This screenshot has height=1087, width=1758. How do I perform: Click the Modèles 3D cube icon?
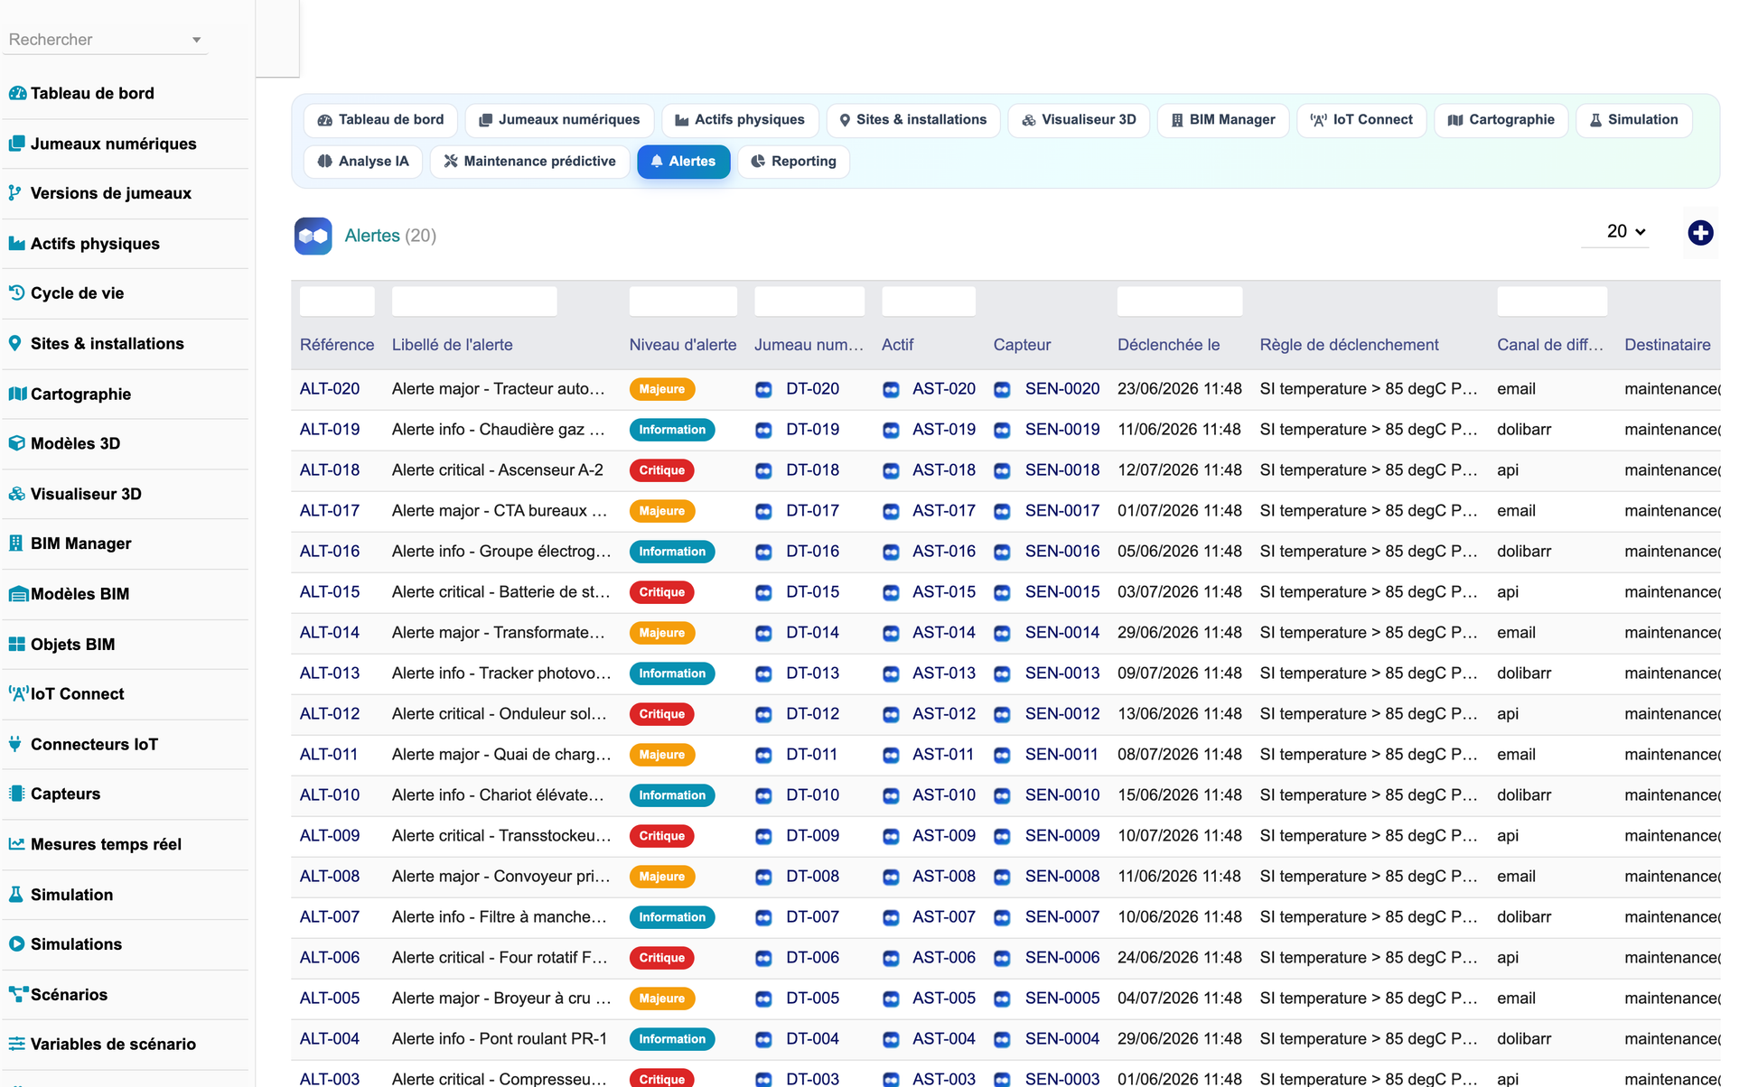(17, 443)
